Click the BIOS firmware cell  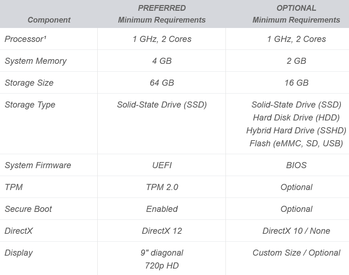296,165
